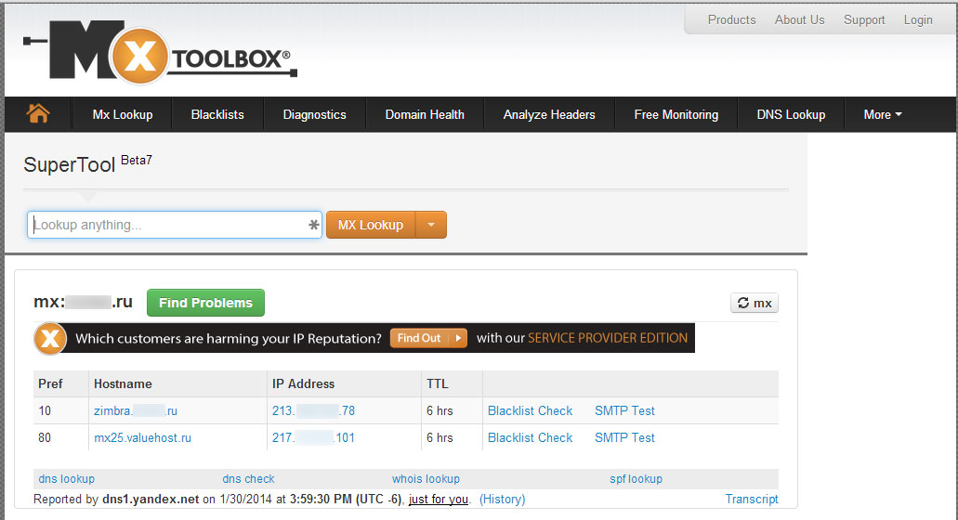Open Domain Health in the navbar

425,115
